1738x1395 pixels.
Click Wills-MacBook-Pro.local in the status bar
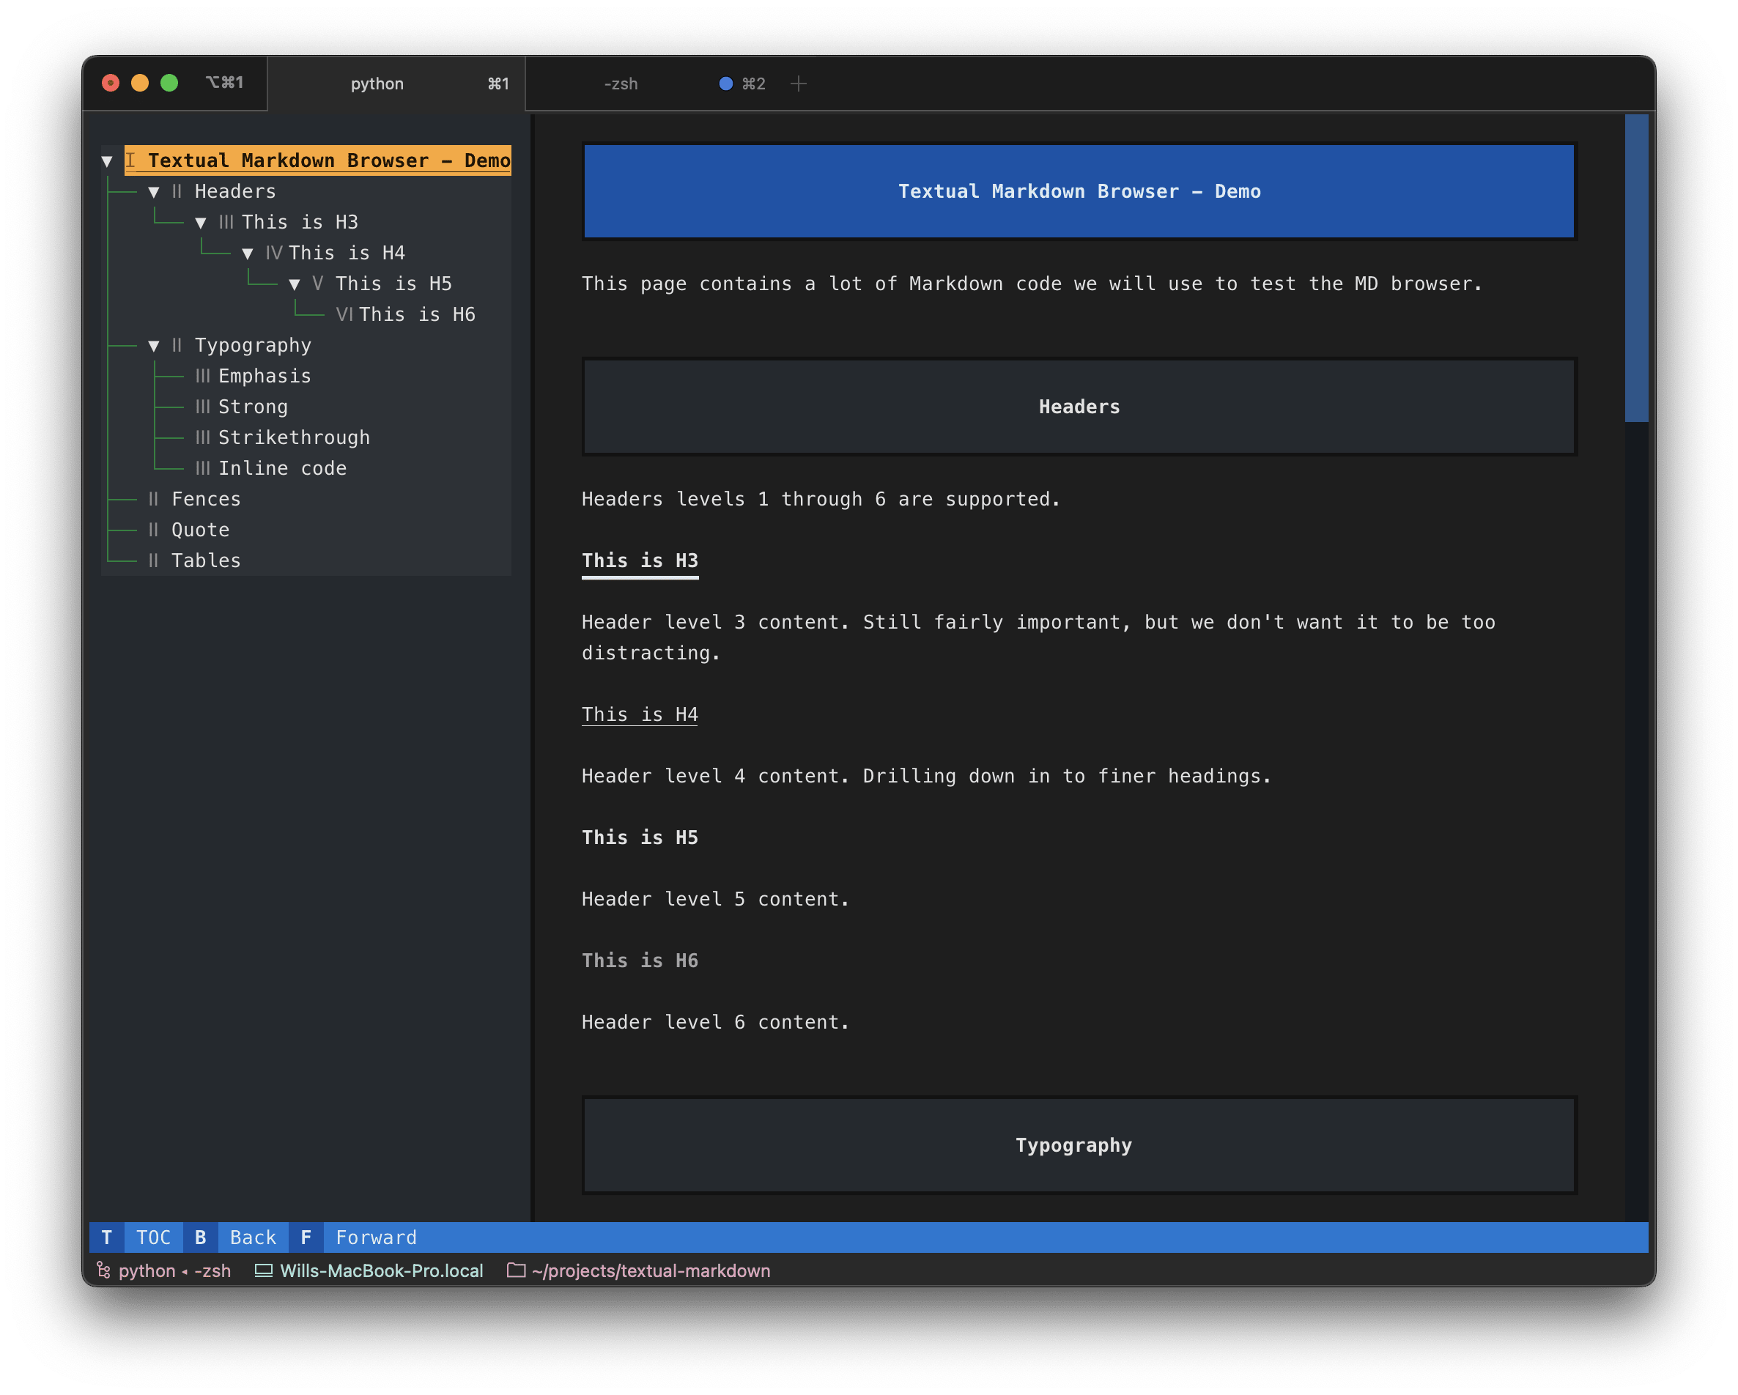click(x=381, y=1271)
